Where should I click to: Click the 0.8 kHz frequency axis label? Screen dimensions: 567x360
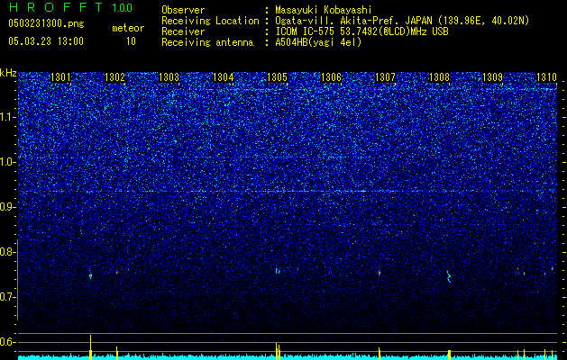pyautogui.click(x=8, y=252)
